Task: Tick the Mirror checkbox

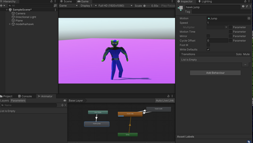Action: click(x=208, y=36)
